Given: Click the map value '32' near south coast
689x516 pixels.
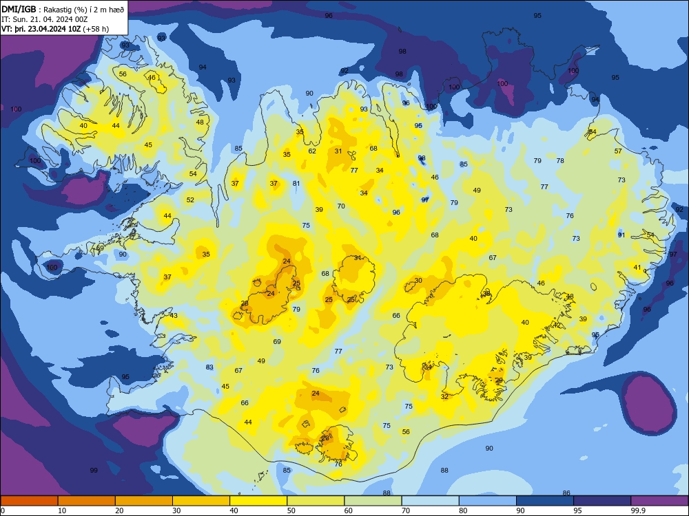Looking at the screenshot, I should click(x=444, y=397).
